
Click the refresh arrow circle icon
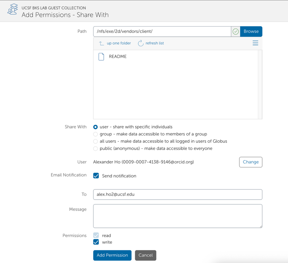[x=141, y=43]
